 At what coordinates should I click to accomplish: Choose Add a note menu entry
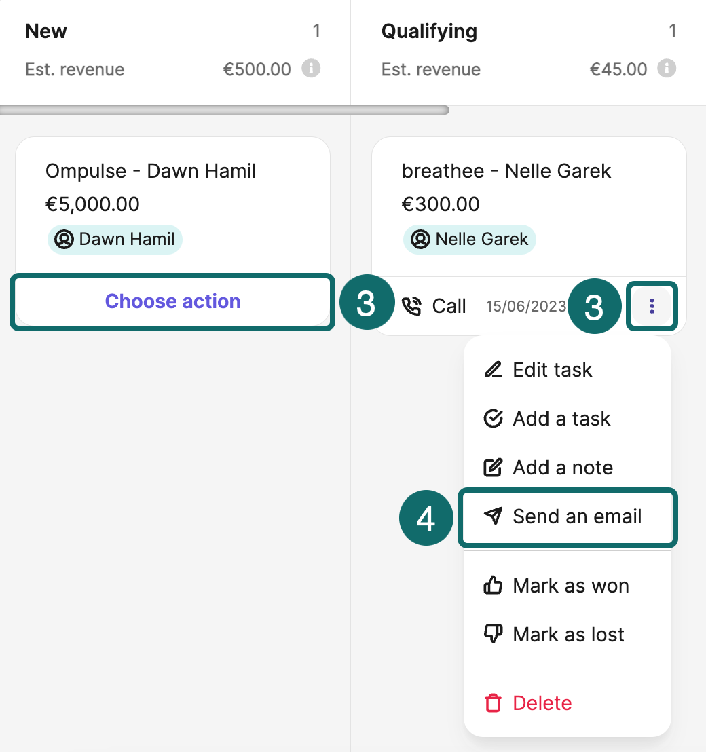point(563,468)
